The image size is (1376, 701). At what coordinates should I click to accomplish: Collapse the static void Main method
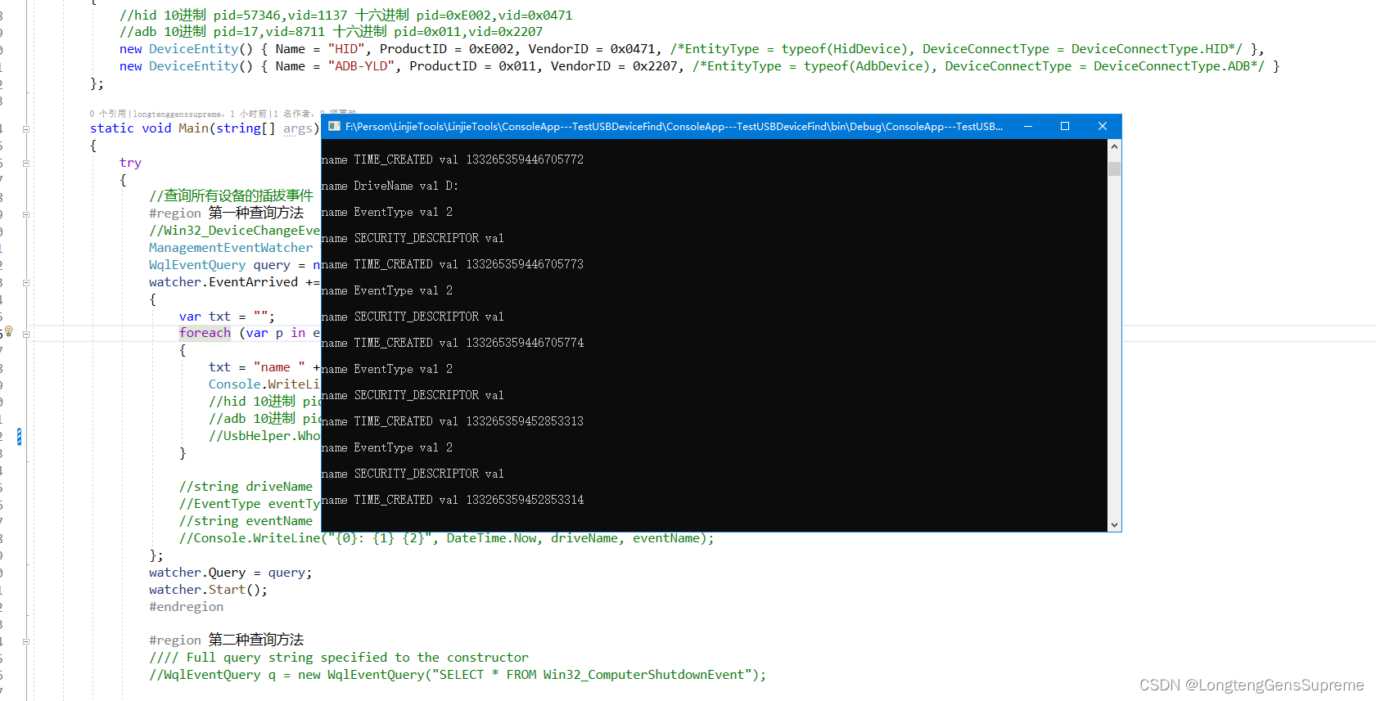pyautogui.click(x=26, y=128)
